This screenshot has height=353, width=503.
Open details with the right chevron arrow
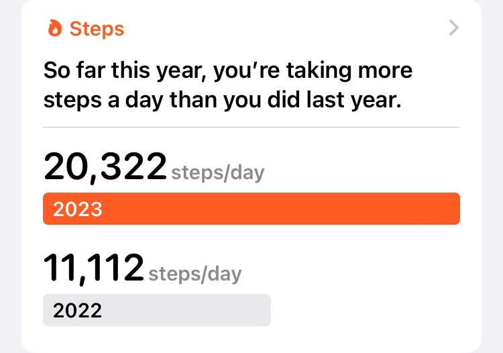click(454, 28)
